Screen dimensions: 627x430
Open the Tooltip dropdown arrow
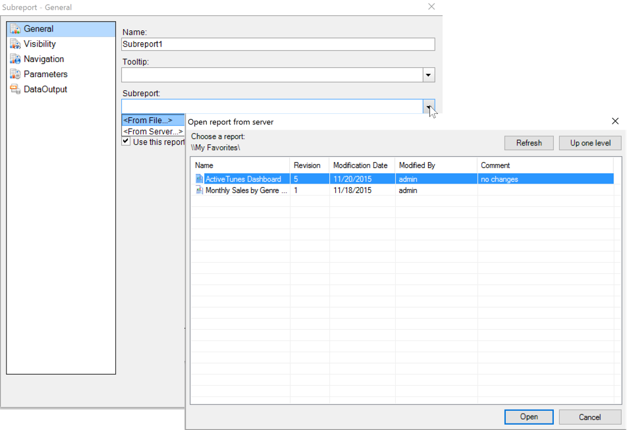click(x=429, y=74)
